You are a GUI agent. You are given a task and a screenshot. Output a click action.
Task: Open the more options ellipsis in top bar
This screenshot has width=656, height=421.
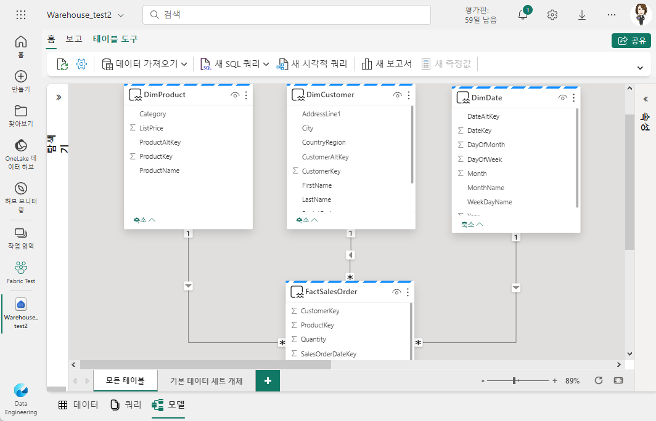pyautogui.click(x=612, y=15)
